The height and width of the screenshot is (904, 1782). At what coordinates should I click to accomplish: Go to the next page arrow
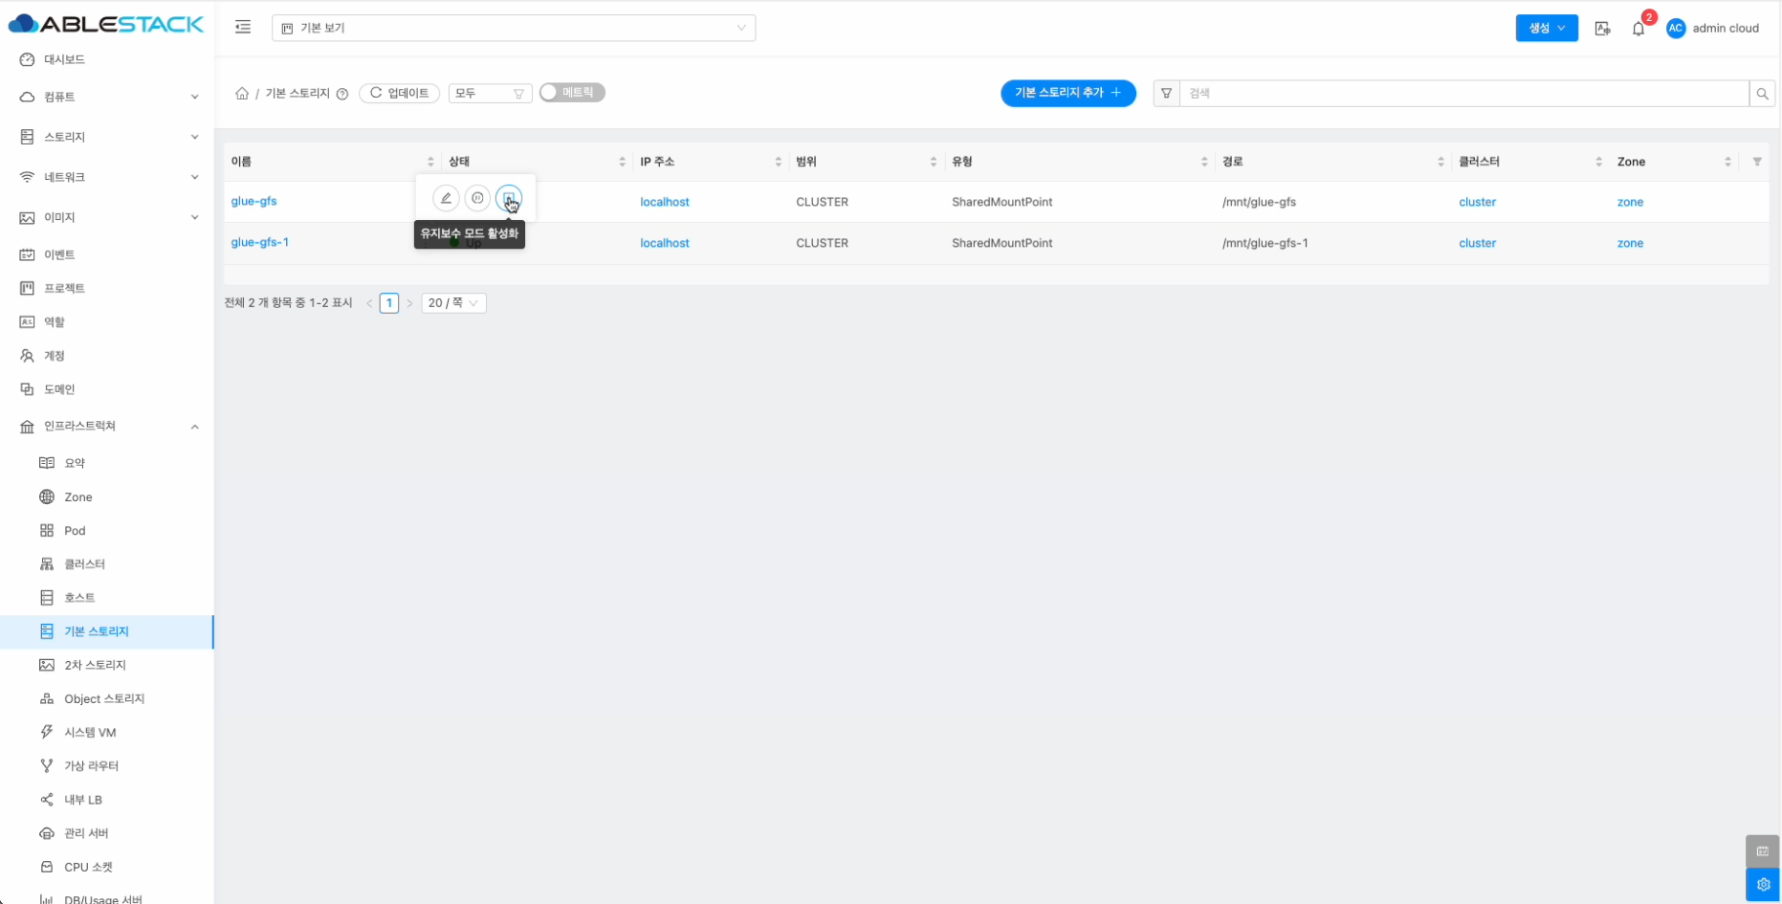[x=409, y=303]
